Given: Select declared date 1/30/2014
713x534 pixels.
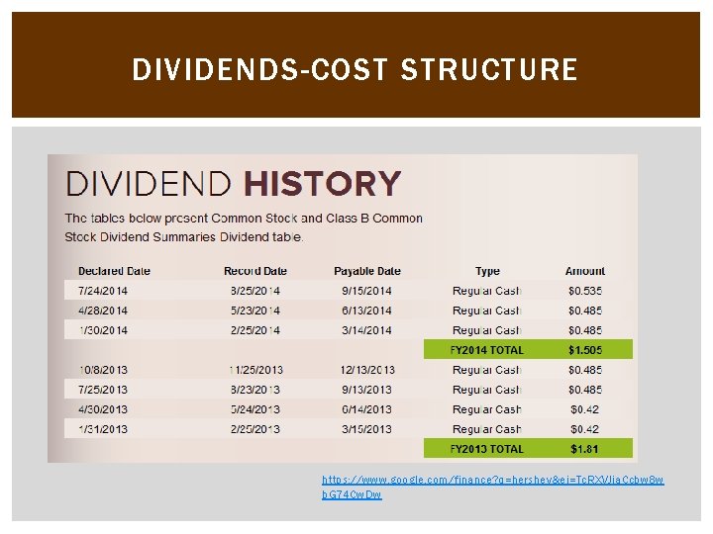Looking at the screenshot, I should pos(103,330).
